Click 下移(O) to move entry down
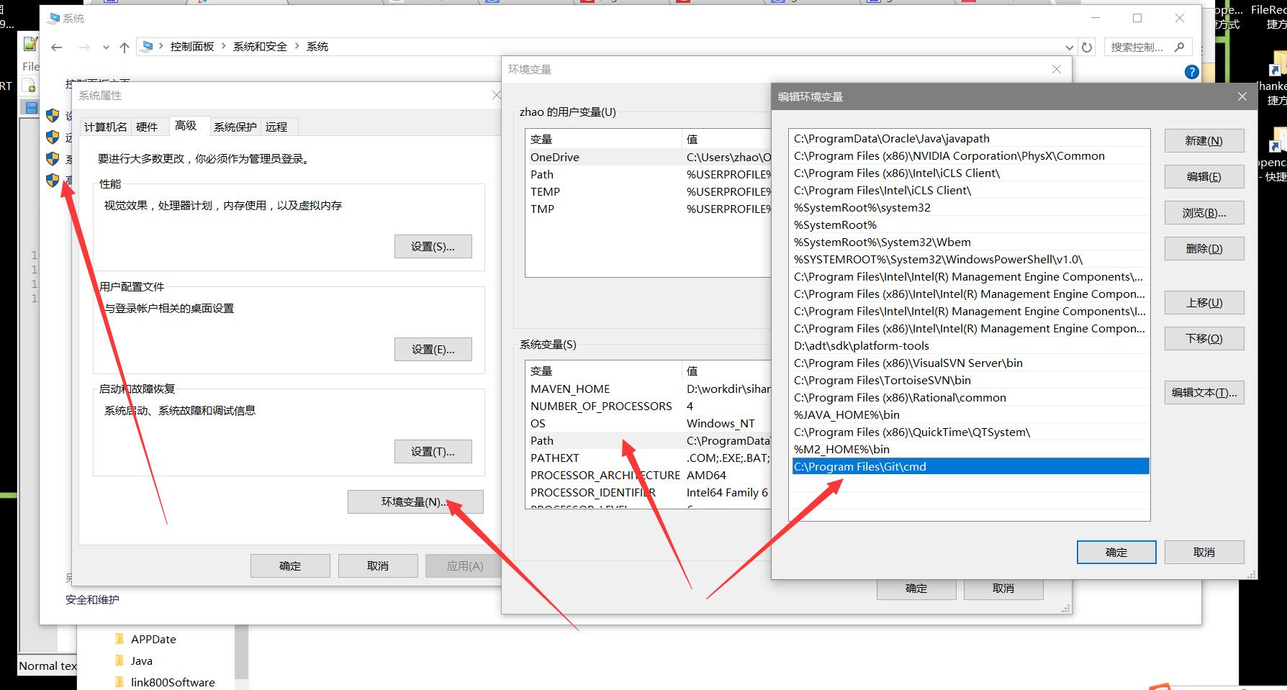 (x=1204, y=339)
